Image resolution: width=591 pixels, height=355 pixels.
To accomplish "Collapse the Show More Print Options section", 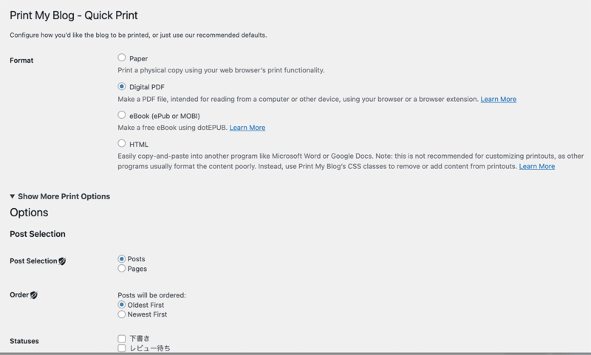I will [60, 196].
